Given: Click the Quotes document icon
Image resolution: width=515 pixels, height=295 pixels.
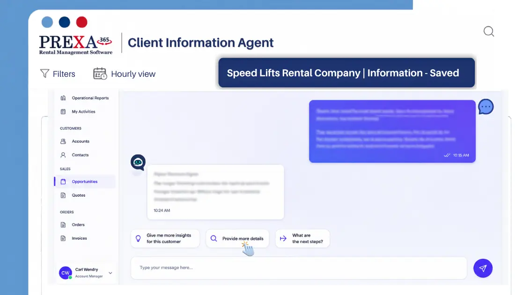Looking at the screenshot, I should (63, 195).
